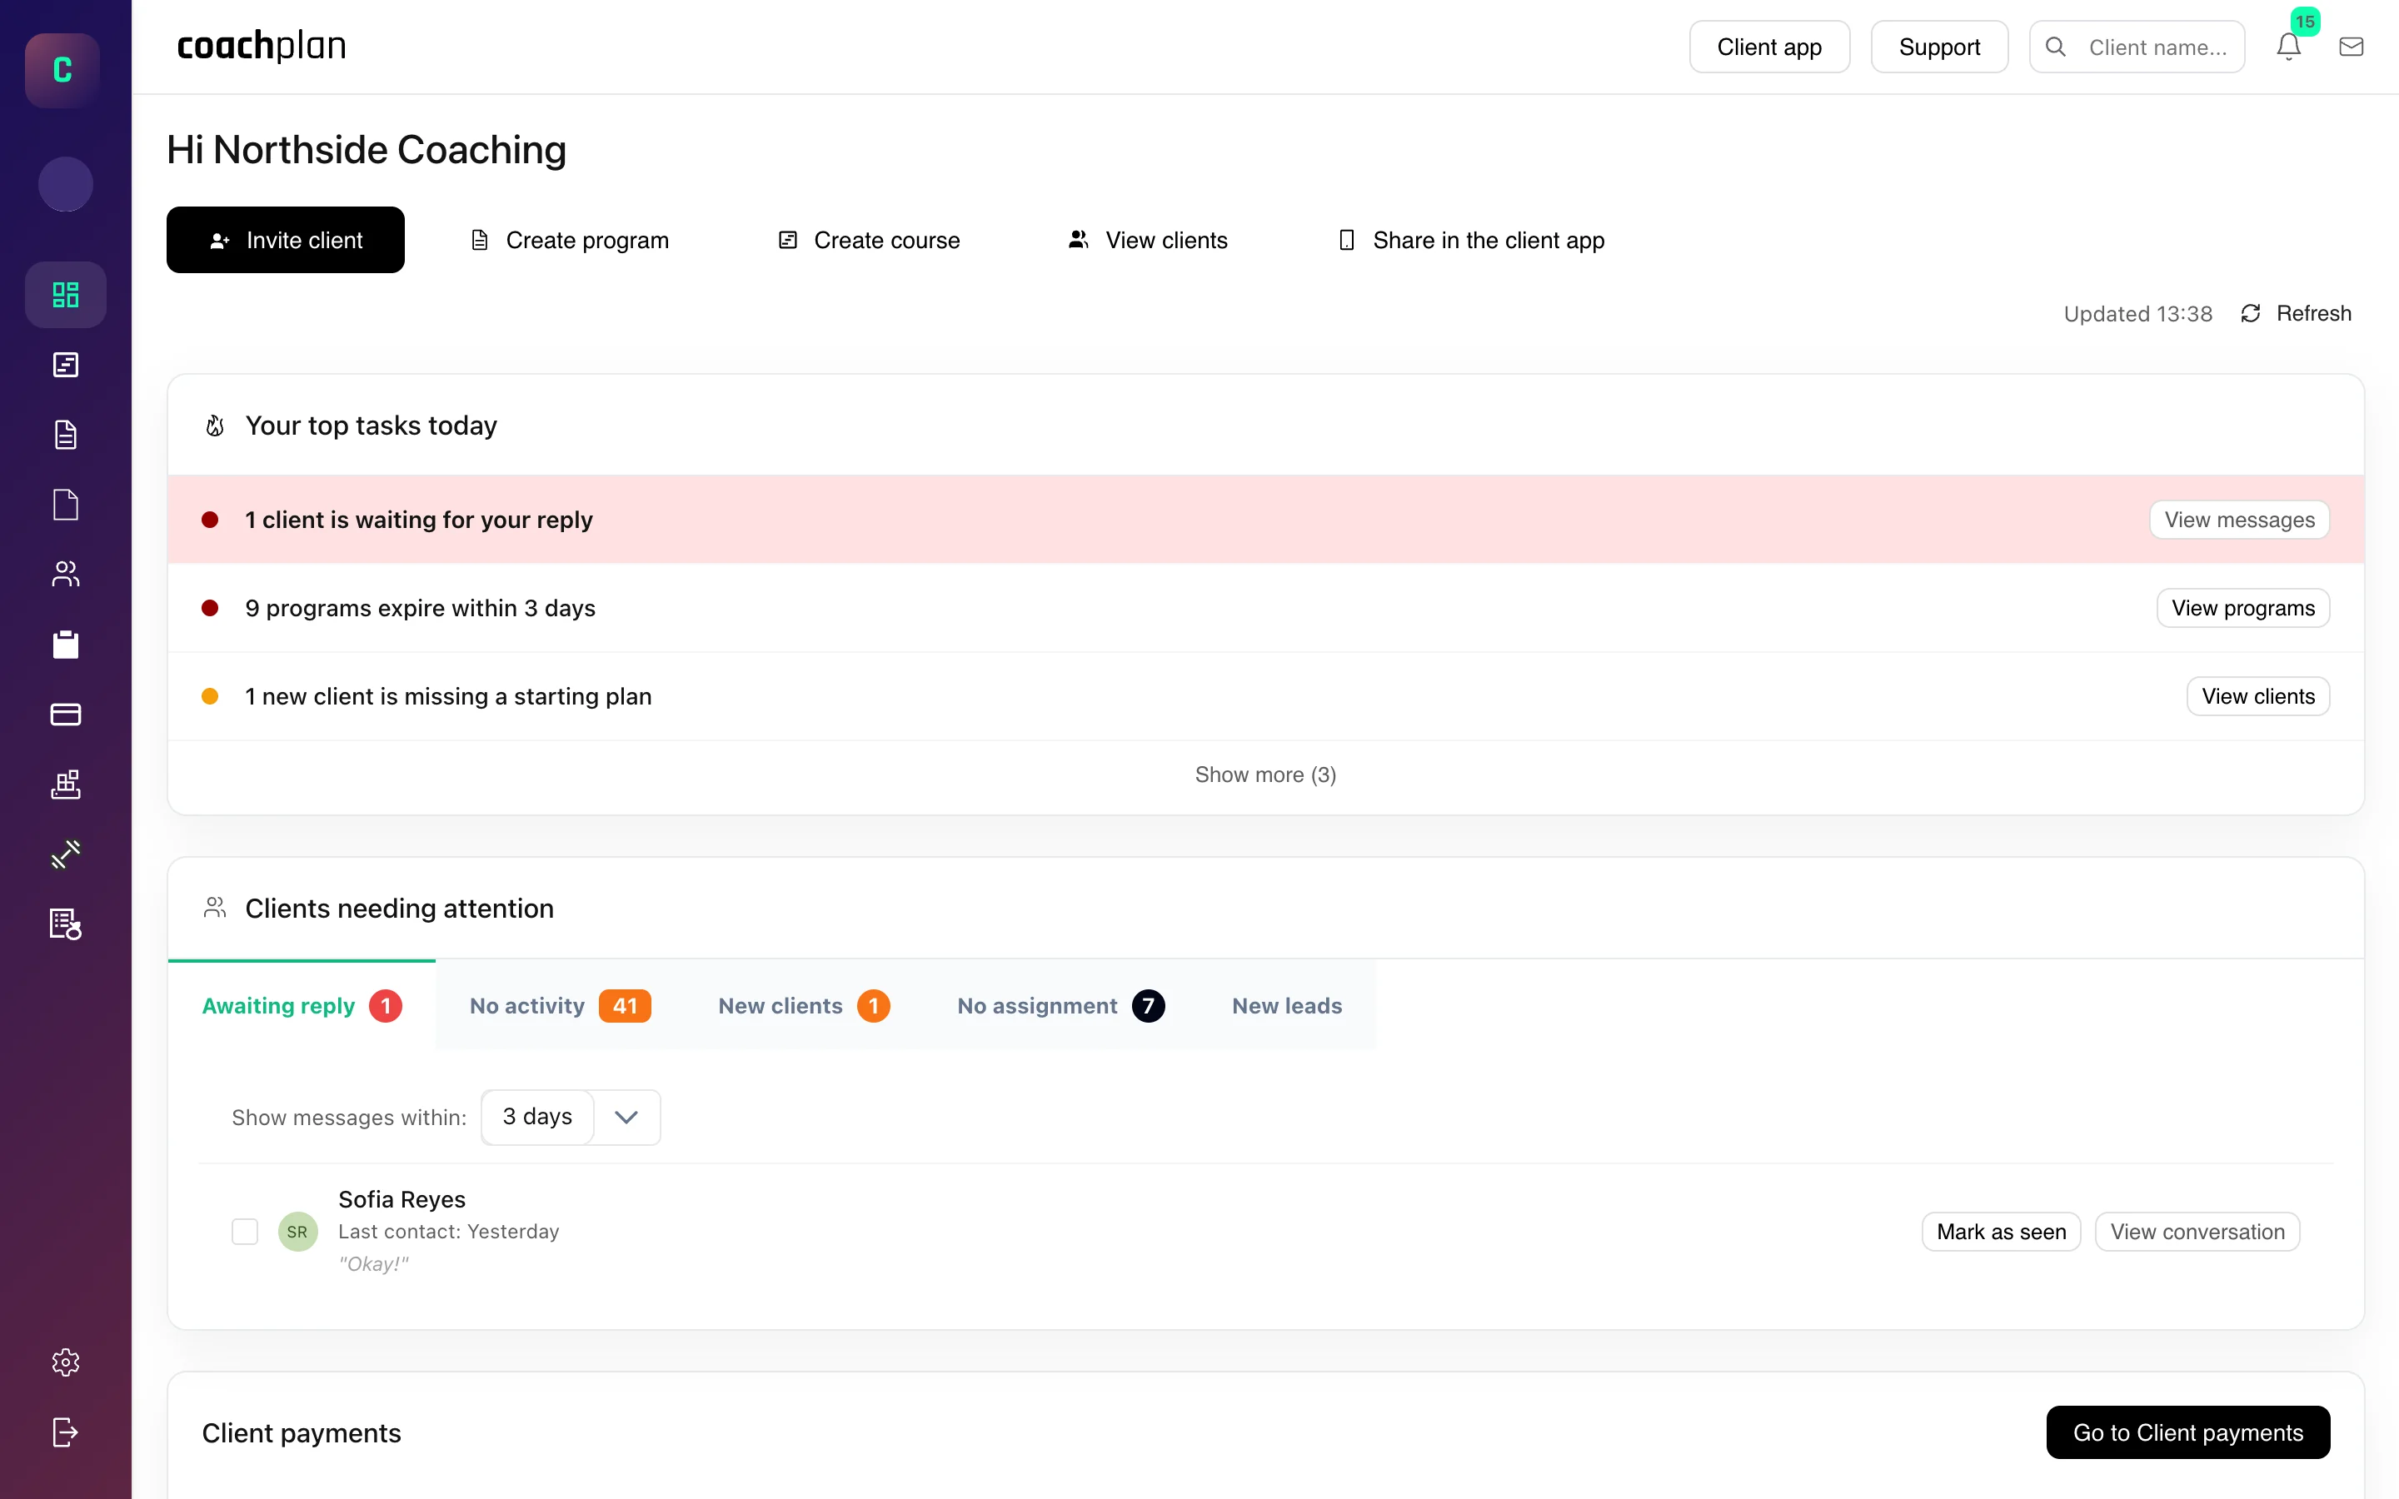Open the mail envelope icon
Image resolution: width=2399 pixels, height=1499 pixels.
point(2352,47)
